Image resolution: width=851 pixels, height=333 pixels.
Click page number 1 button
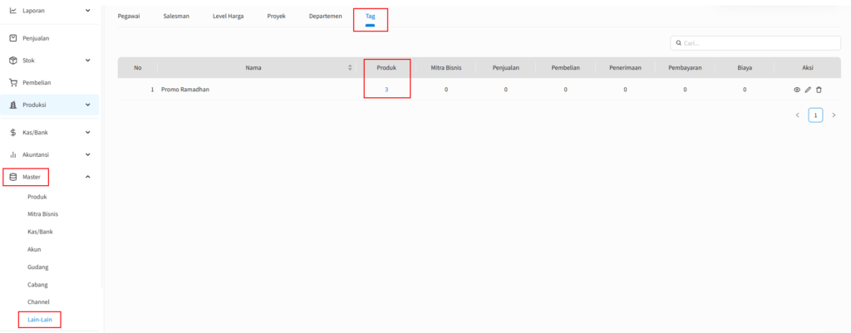coord(815,115)
